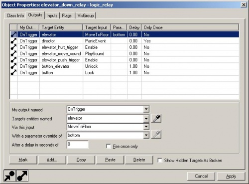Screen dimensions: 249x184
Task: Click the Copy button
Action: [x=81, y=160]
